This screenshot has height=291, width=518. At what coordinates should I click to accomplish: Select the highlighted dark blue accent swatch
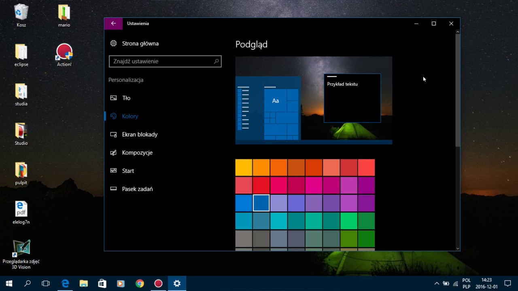[261, 203]
